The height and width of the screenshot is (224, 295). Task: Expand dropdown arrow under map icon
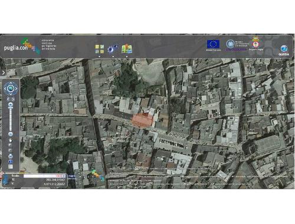click(127, 57)
